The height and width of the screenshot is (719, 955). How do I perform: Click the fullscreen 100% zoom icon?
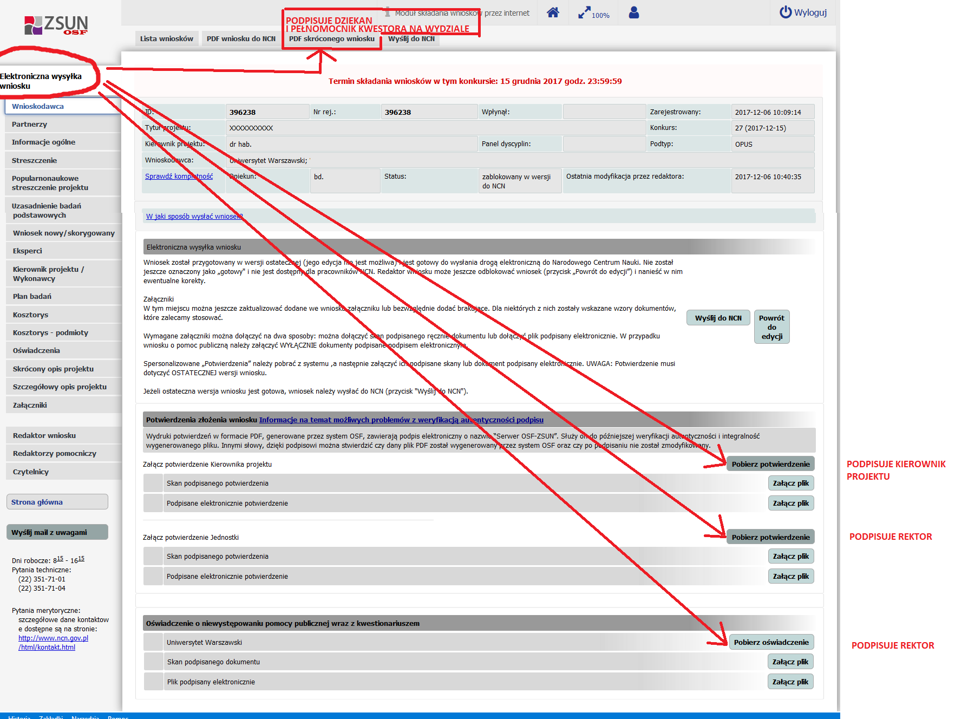click(585, 13)
